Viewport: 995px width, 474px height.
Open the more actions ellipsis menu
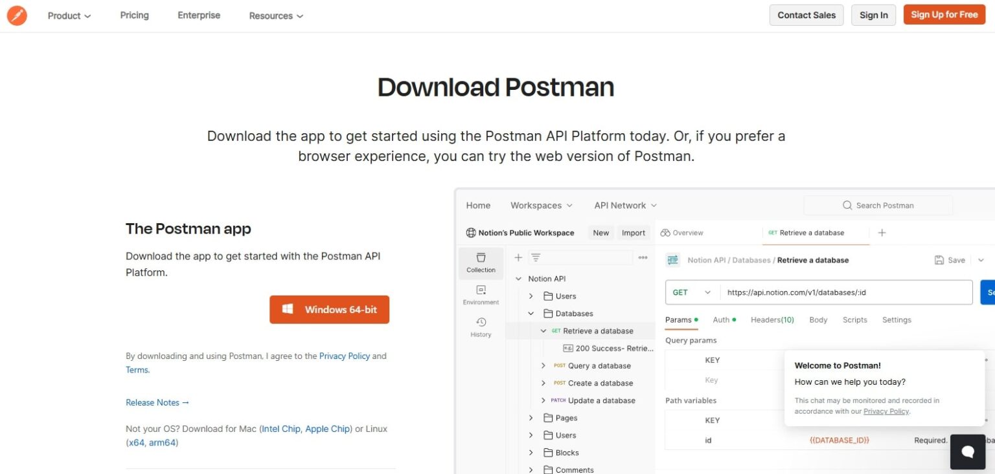click(x=642, y=257)
